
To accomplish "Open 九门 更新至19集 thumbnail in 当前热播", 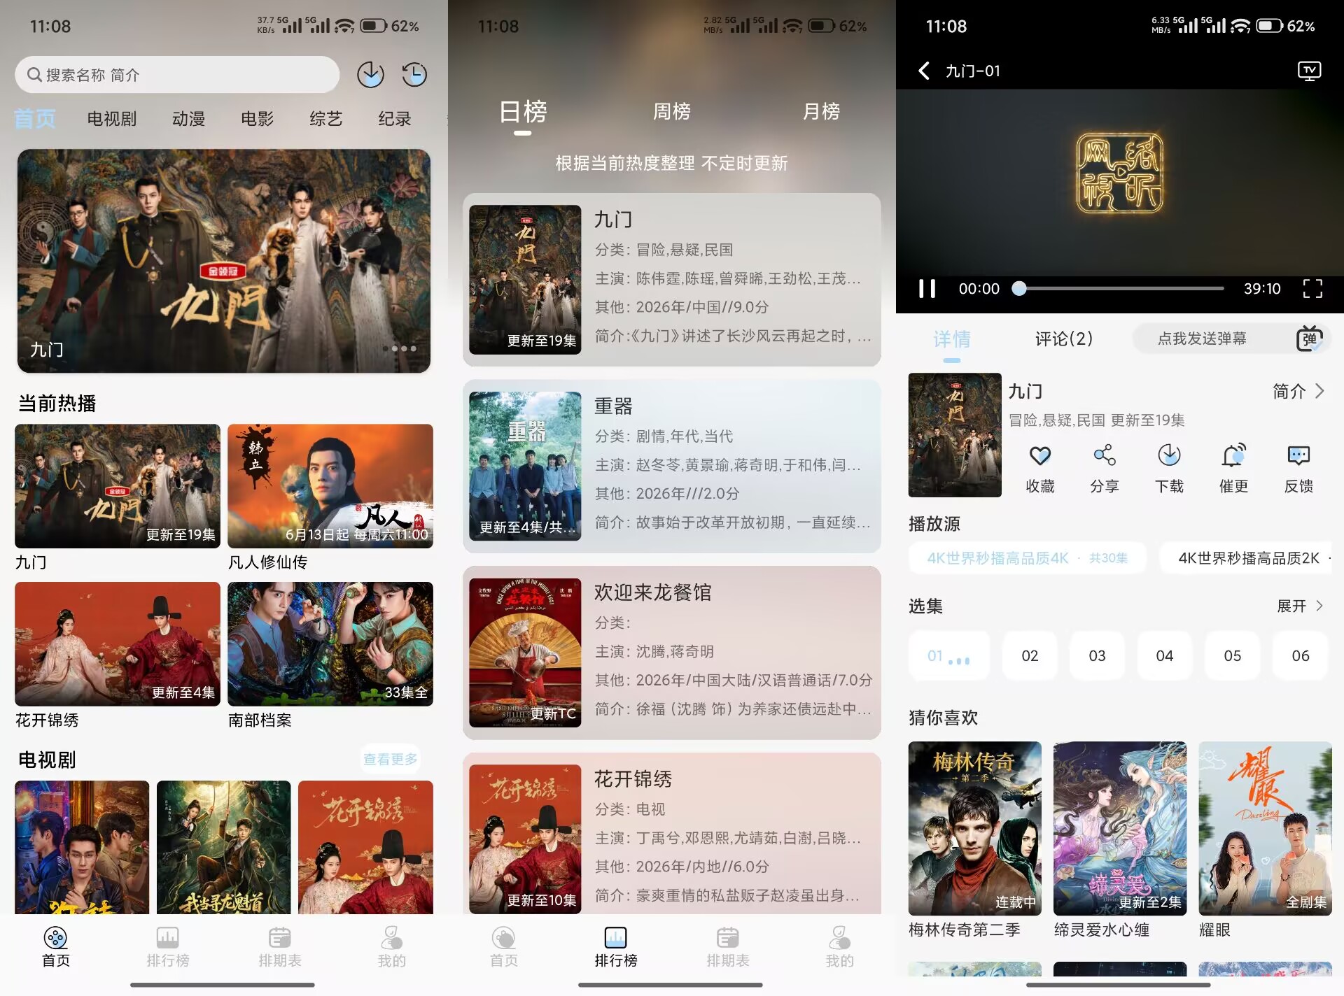I will [118, 485].
